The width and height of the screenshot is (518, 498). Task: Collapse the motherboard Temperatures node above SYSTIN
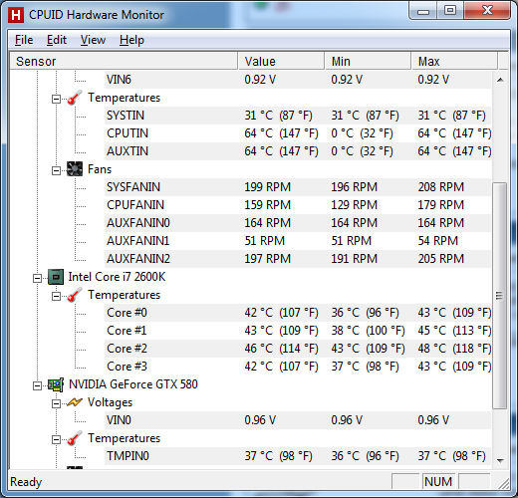click(57, 99)
